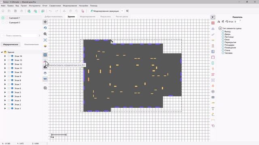Open dropdown arrow next to Моделирование эвакуации
Viewport: 259px width, 145px height.
pyautogui.click(x=122, y=11)
